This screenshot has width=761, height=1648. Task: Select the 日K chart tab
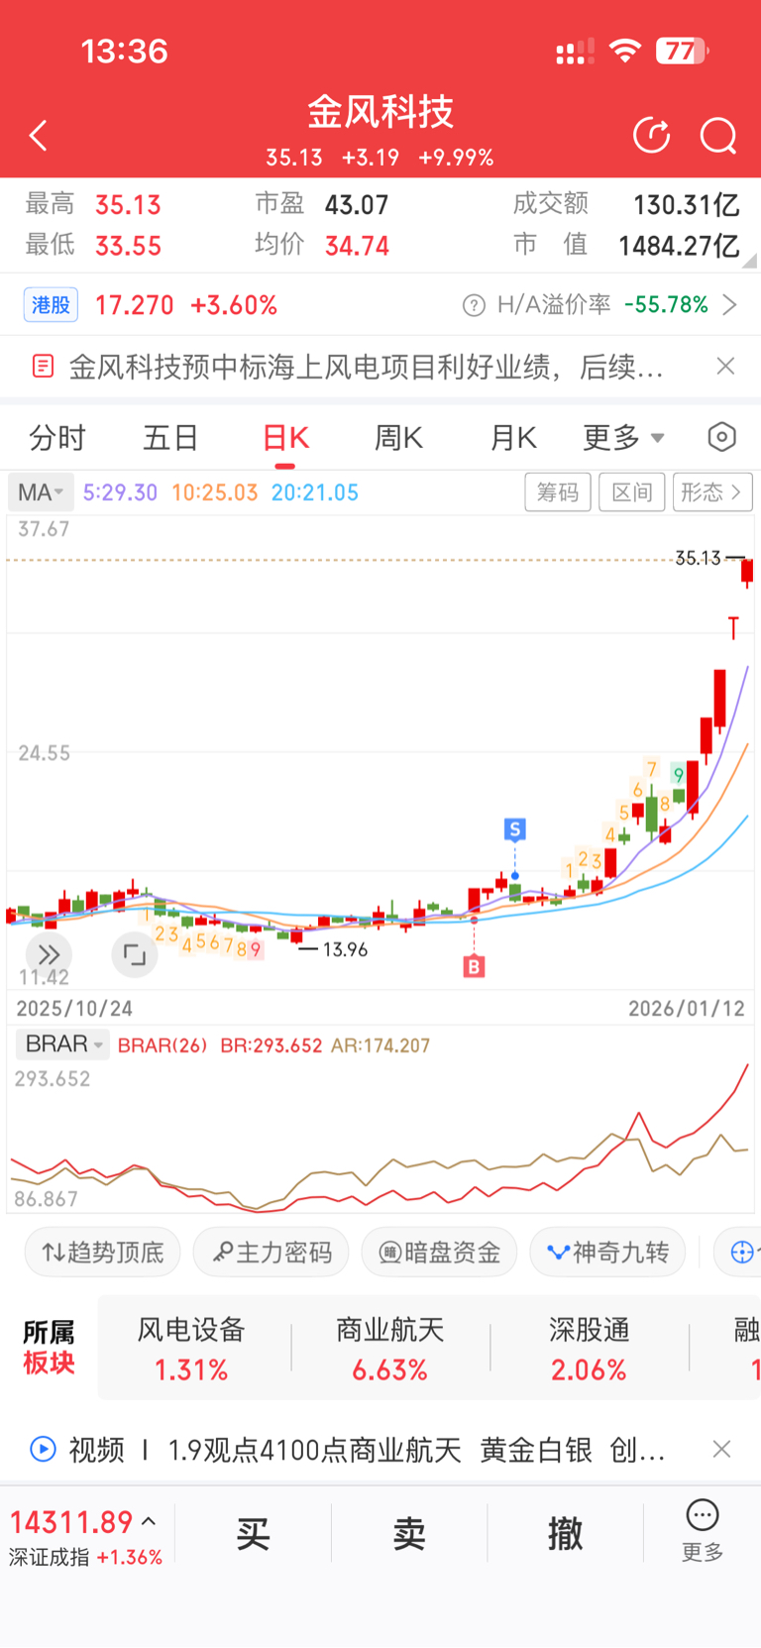point(285,437)
